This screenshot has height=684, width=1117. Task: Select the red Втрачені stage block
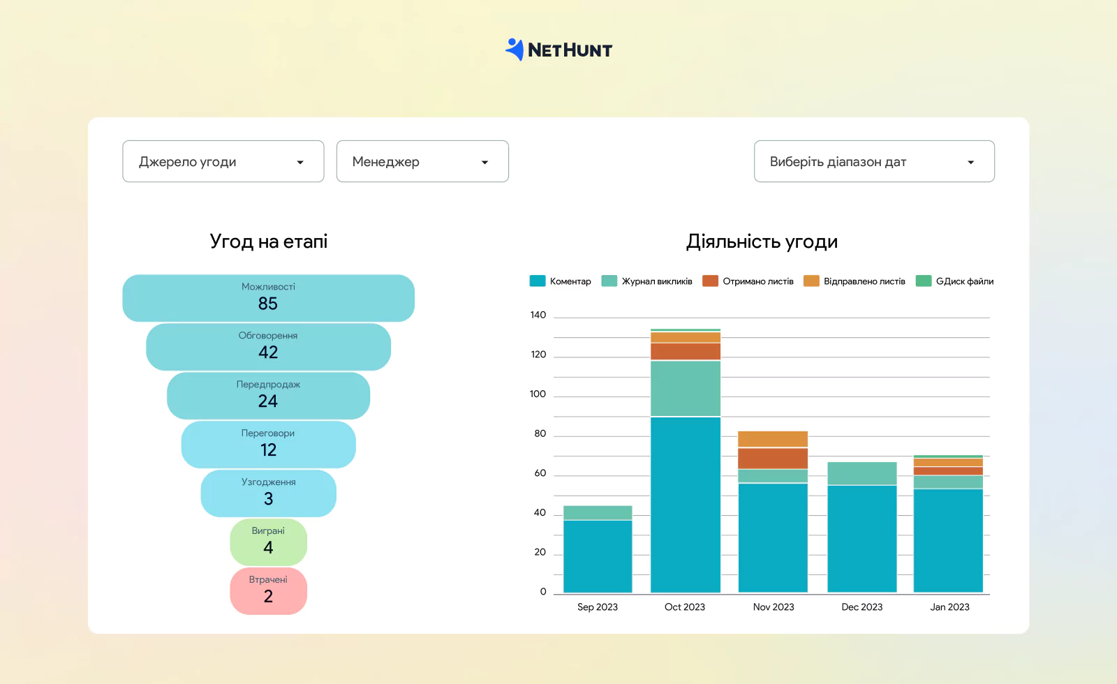(268, 591)
